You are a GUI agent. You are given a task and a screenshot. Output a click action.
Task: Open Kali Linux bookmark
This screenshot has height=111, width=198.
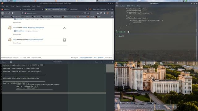click(x=6, y=17)
